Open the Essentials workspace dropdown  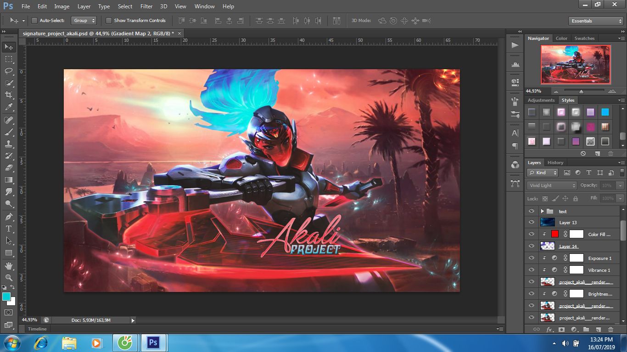(x=595, y=21)
